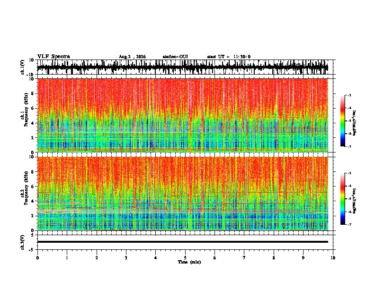Click the "6" kHz tick on ch.2 frequency axis
This screenshot has height=289, width=375.
pos(33,187)
